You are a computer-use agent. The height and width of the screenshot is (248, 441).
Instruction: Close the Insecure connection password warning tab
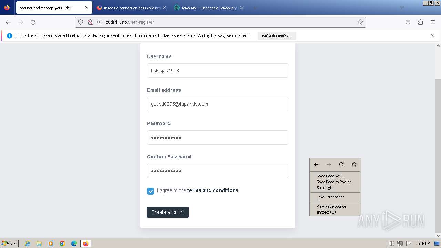click(164, 8)
